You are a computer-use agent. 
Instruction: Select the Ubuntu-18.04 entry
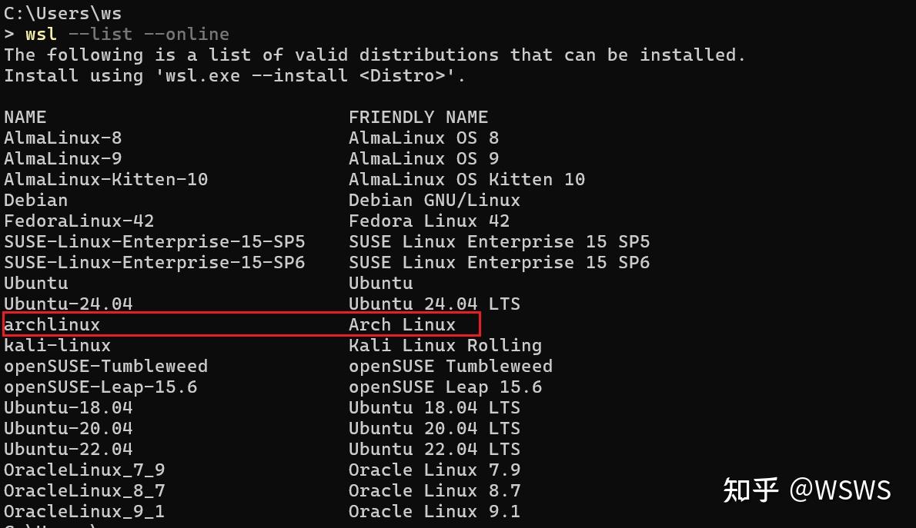pyautogui.click(x=66, y=407)
